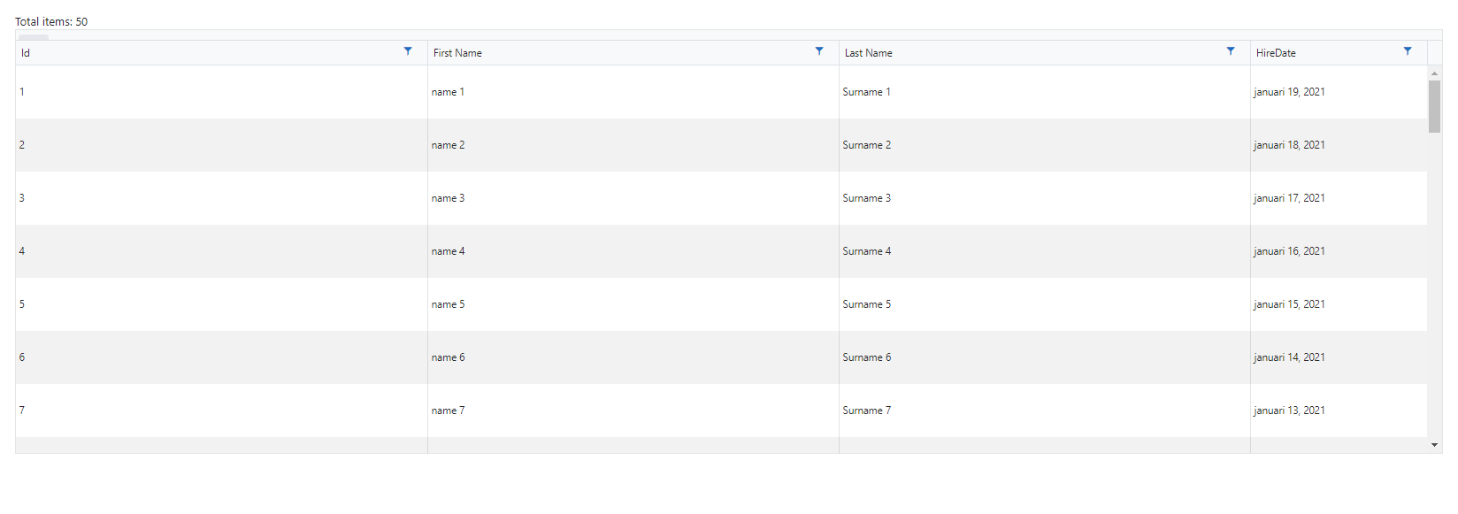Select the Surname 5 cell
Viewport: 1458px width, 514px height.
coord(866,304)
